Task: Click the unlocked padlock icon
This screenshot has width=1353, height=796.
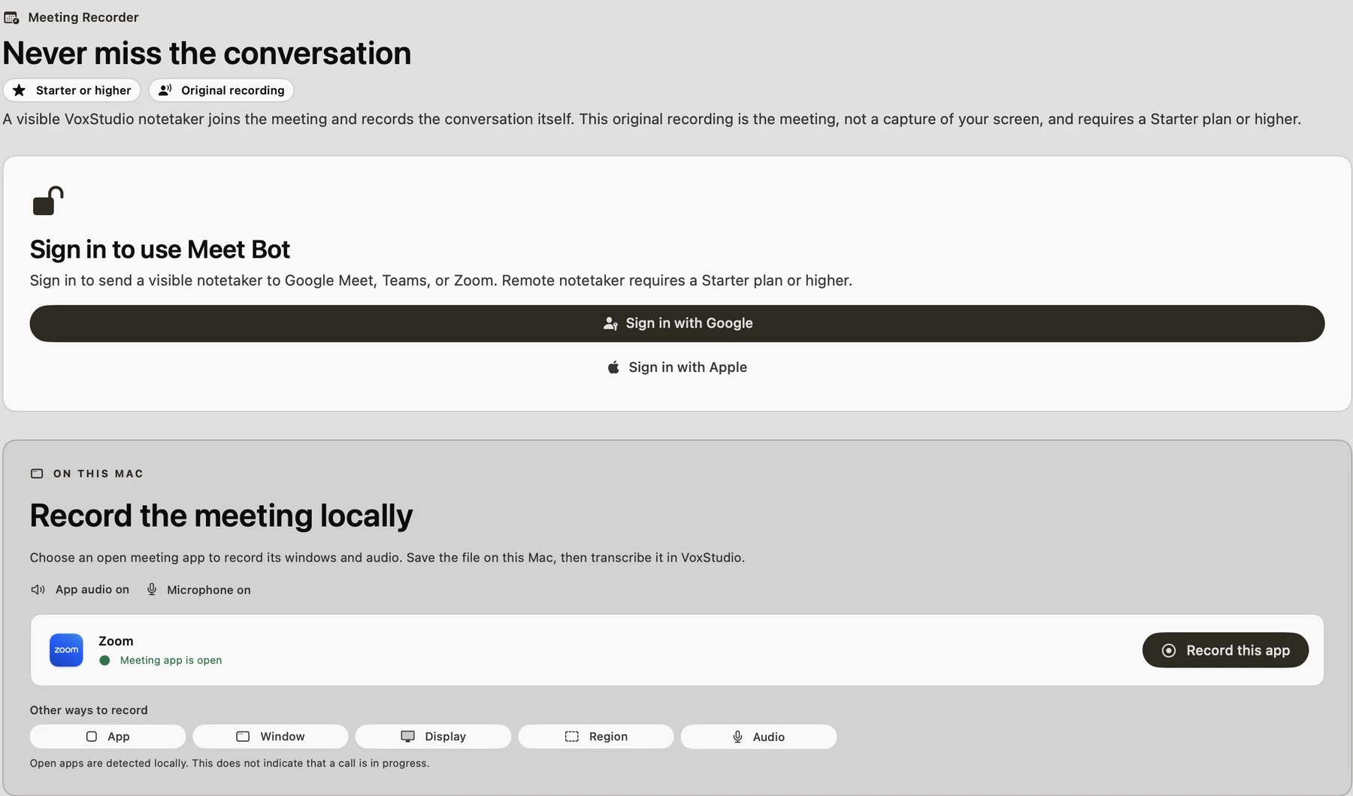Action: (x=47, y=201)
